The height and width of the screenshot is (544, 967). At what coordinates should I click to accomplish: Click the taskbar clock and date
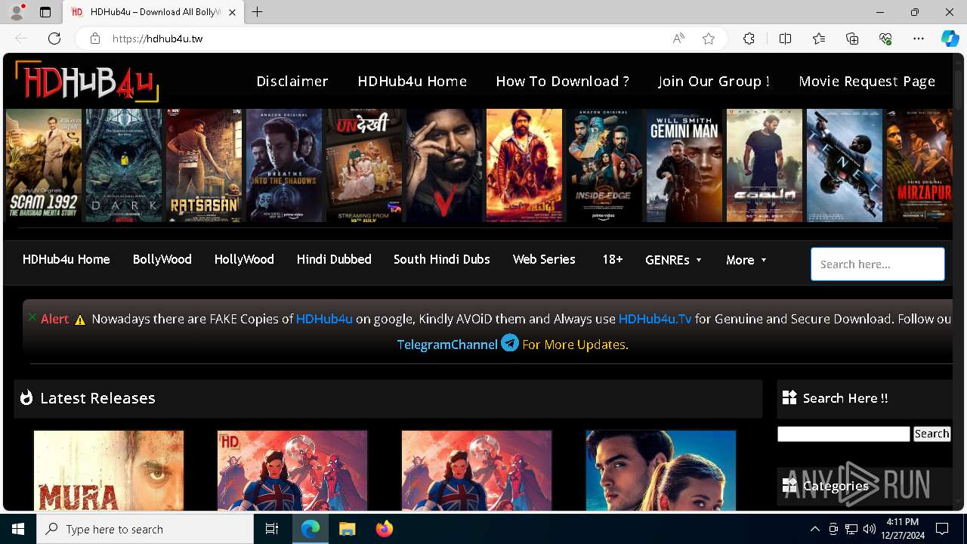pos(903,529)
